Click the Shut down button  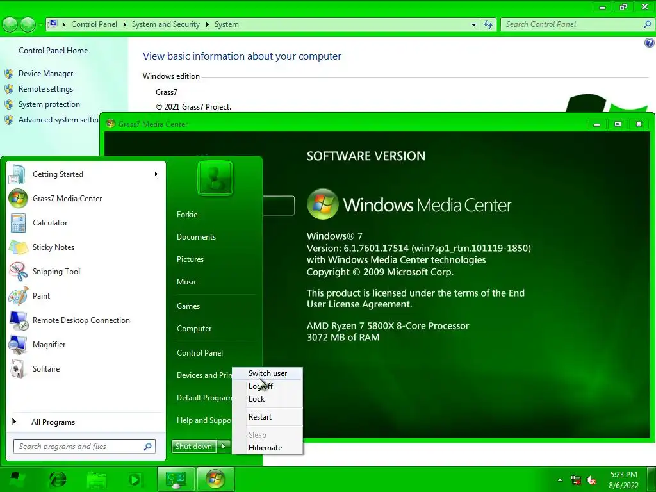pyautogui.click(x=193, y=447)
